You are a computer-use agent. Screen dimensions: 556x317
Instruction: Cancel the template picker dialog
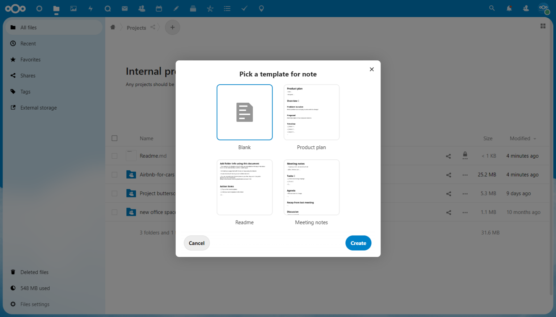click(197, 243)
